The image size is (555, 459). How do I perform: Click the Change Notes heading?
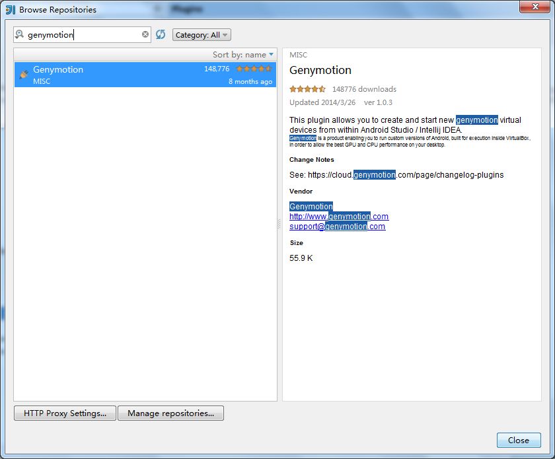click(311, 160)
